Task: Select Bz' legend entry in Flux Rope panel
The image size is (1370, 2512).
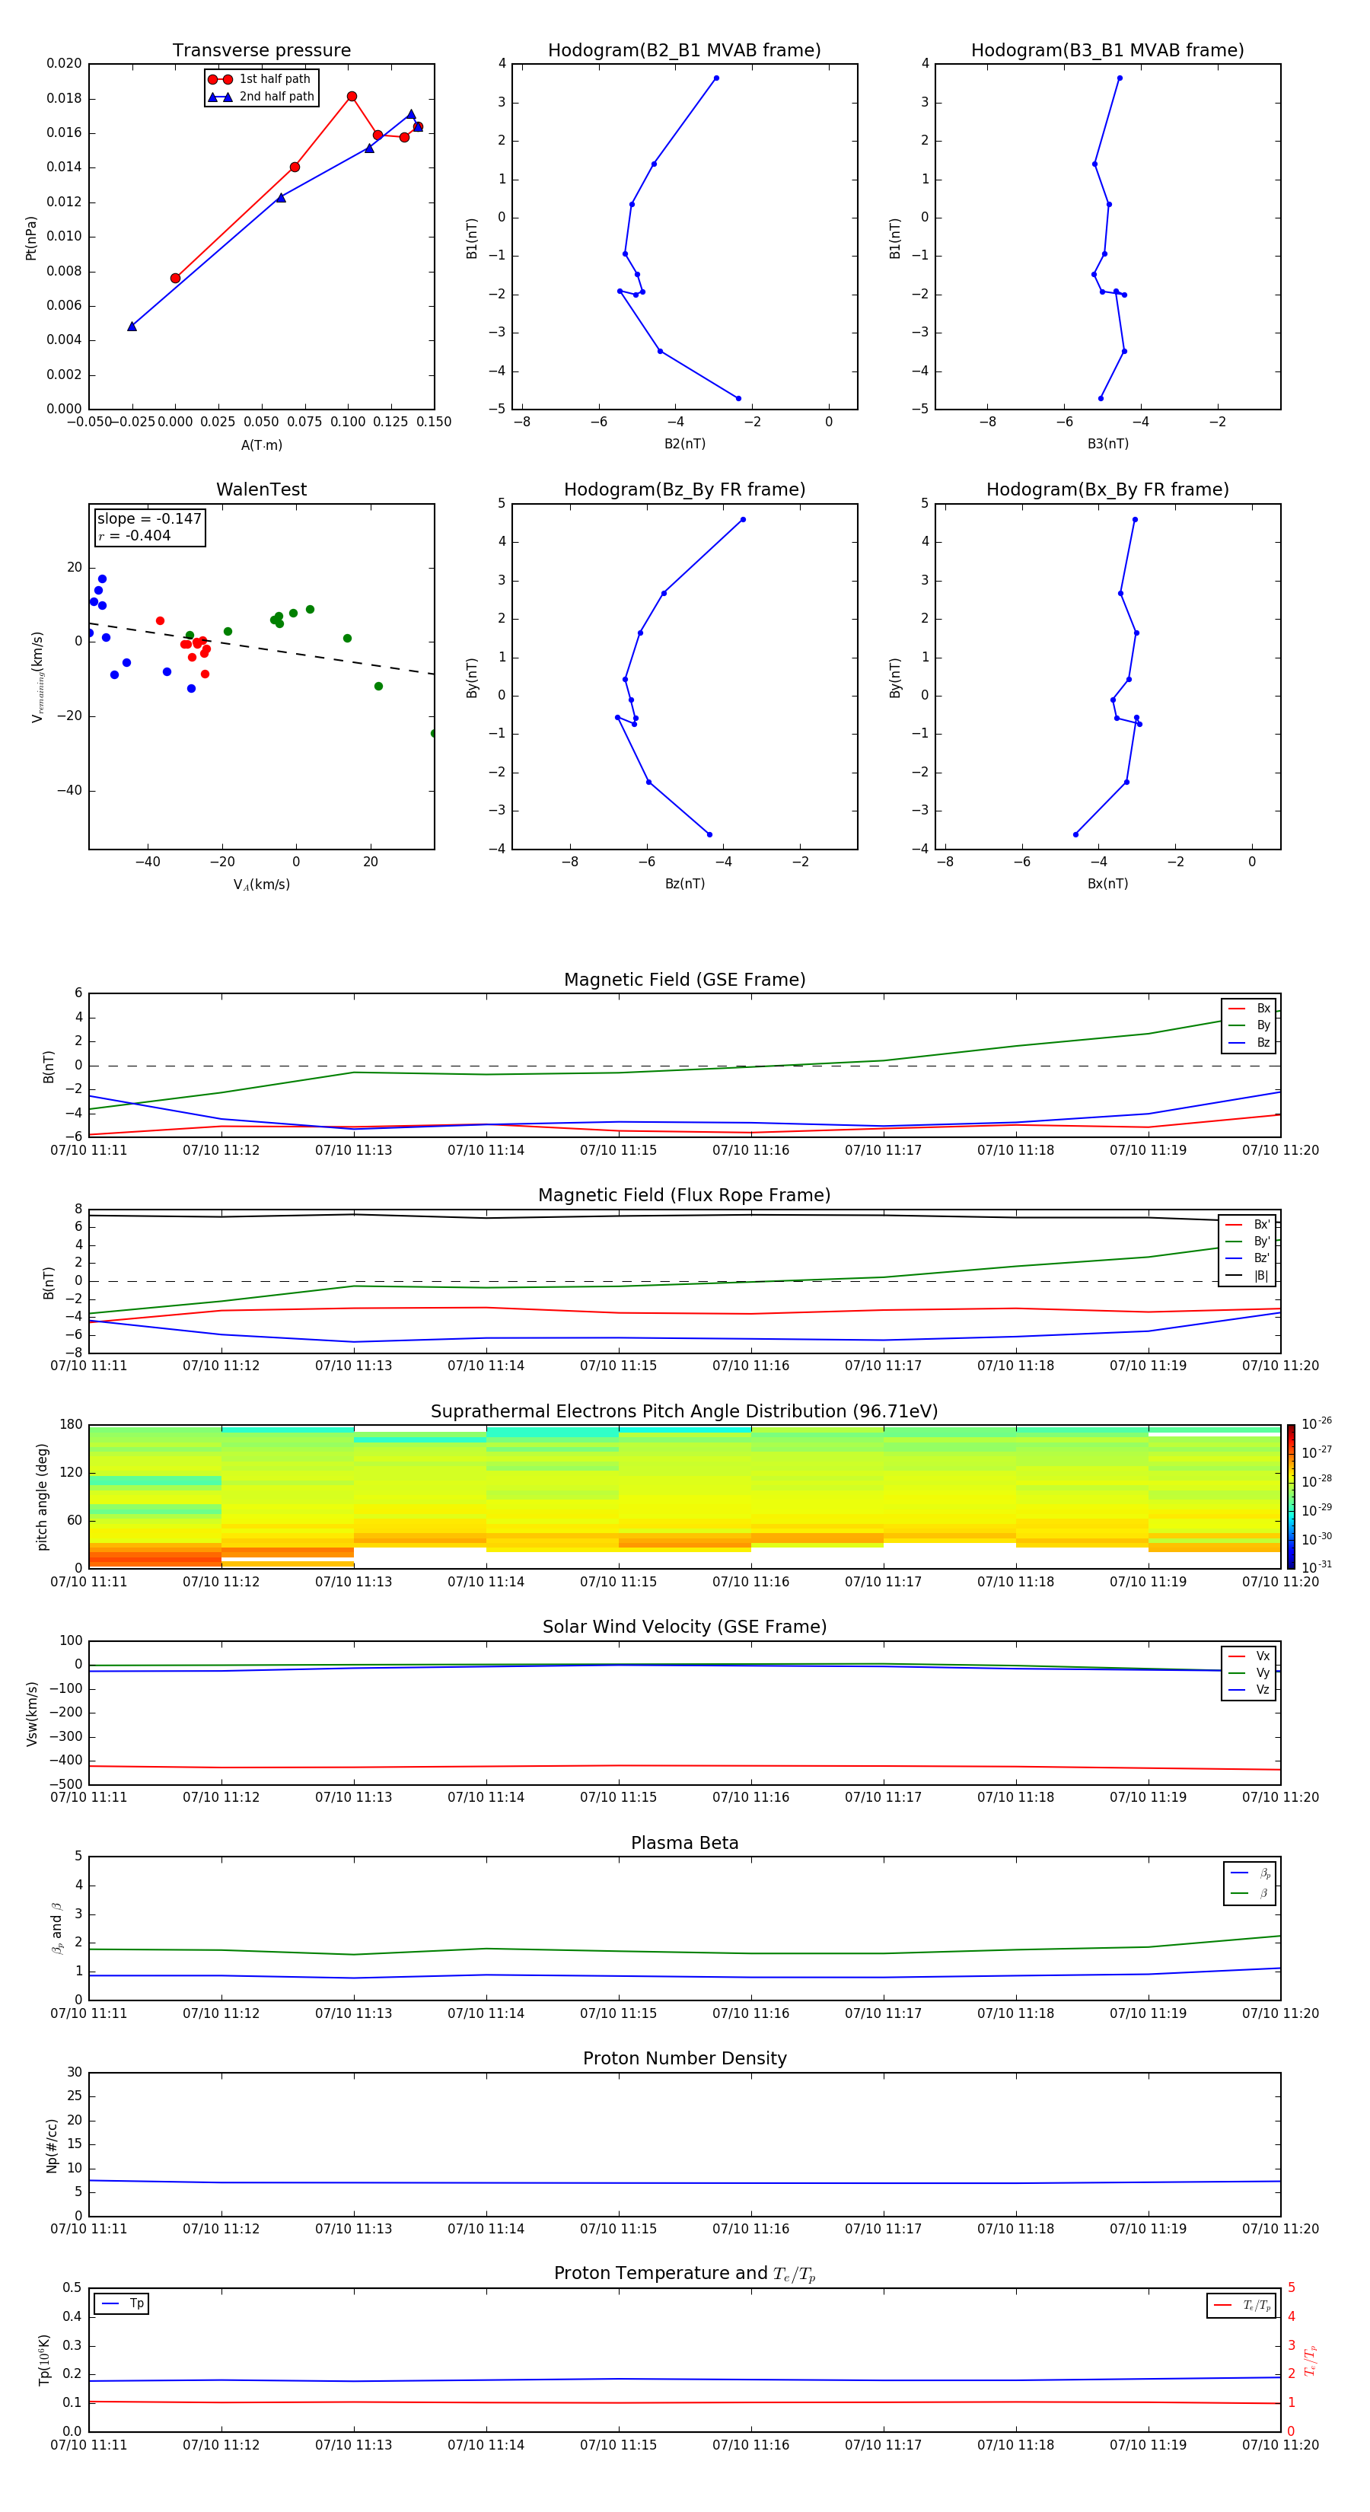Action: pyautogui.click(x=1249, y=1258)
